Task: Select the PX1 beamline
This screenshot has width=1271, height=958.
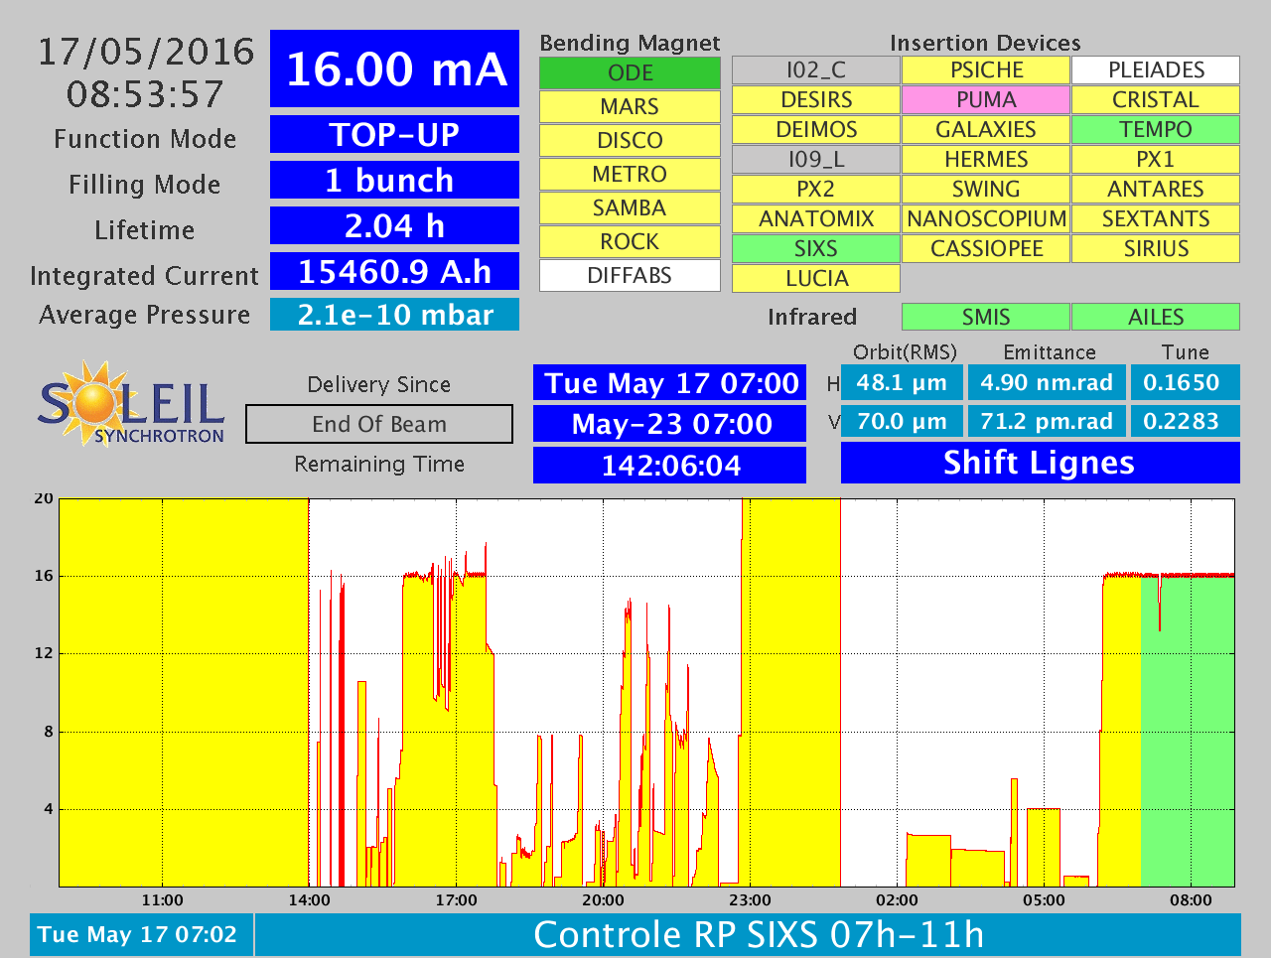Action: coord(1156,160)
